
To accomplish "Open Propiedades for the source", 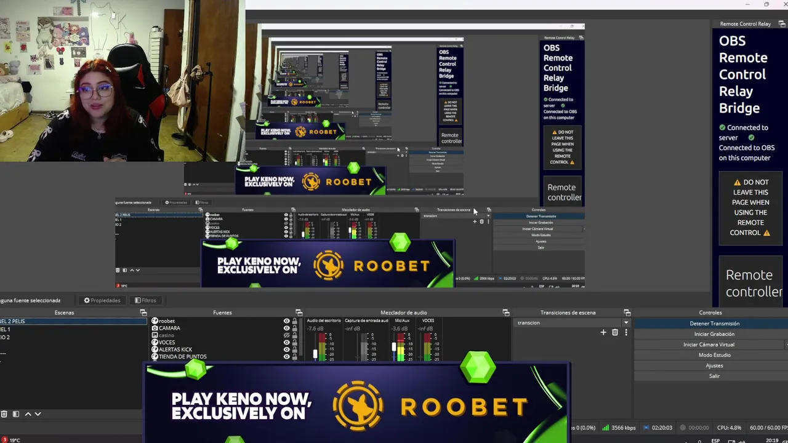I will (x=102, y=300).
